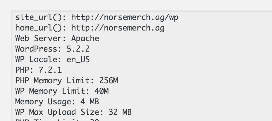The height and width of the screenshot is (121, 272).
Task: Click the site_url() line in the text box
Action: pyautogui.click(x=97, y=17)
